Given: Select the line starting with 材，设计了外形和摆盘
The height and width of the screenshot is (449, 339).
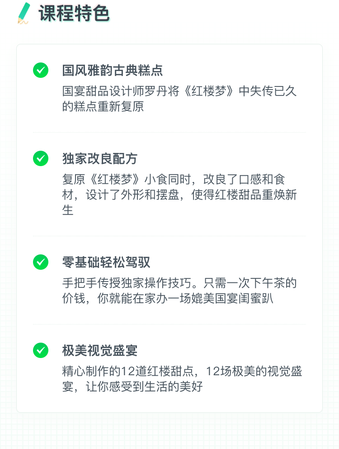Looking at the screenshot, I should tap(179, 195).
